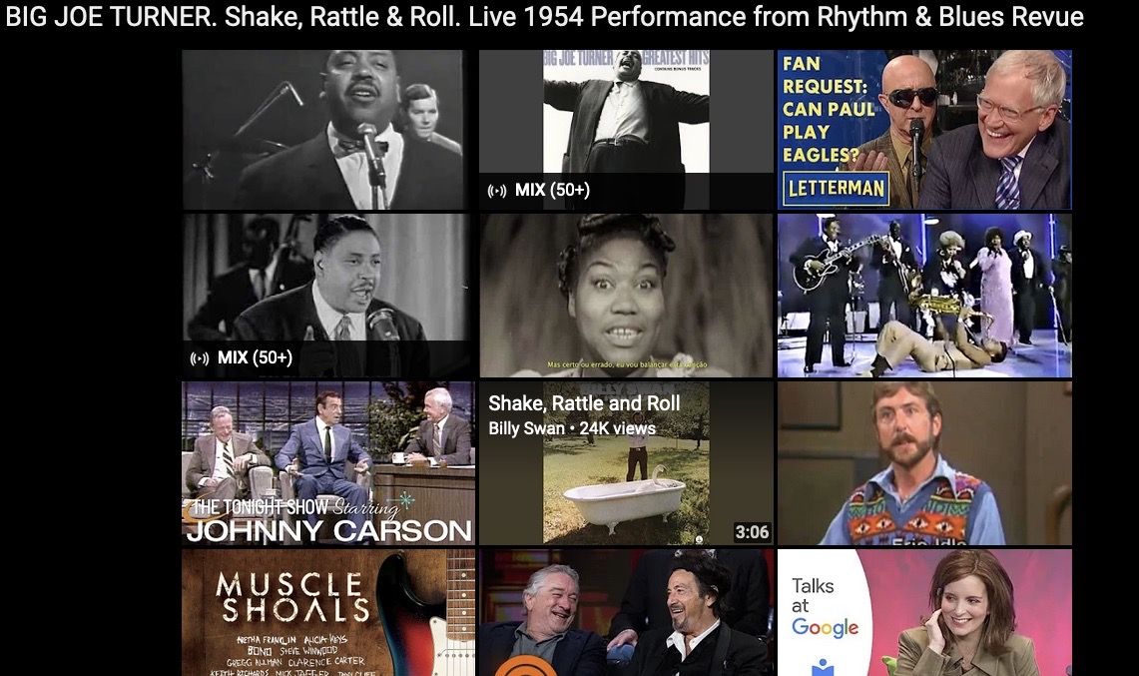The image size is (1139, 676).
Task: Open the Big Joe Turner Greatest Hits mix
Action: coord(626,130)
